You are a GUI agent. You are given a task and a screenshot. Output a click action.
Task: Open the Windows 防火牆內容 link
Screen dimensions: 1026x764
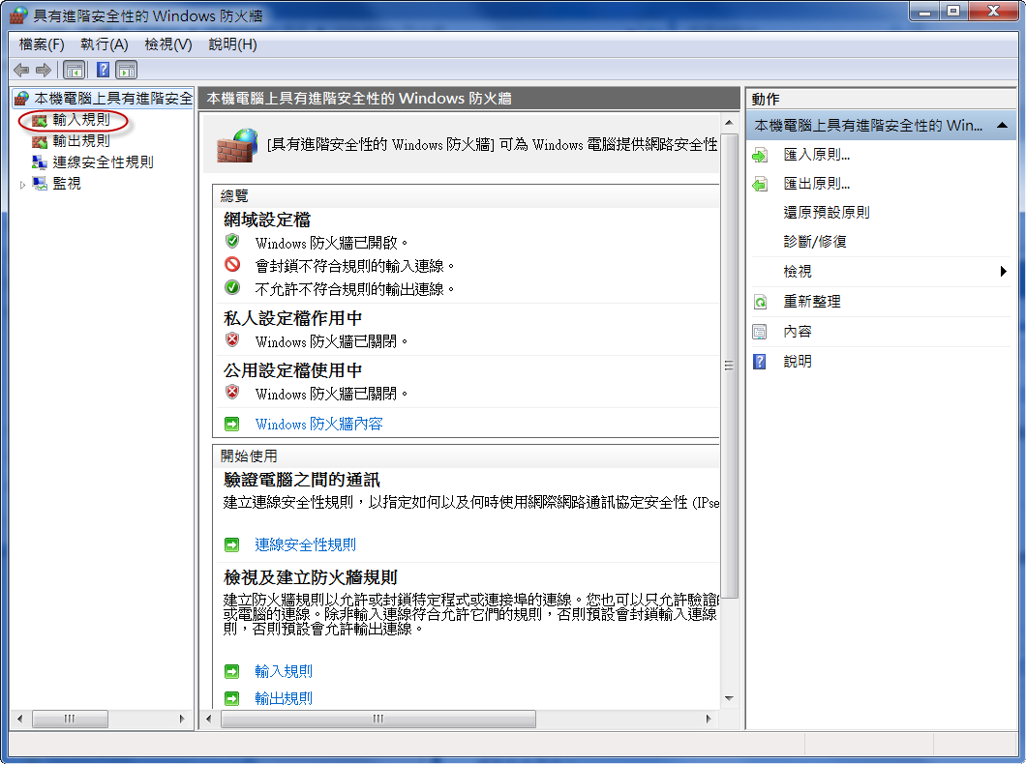(x=318, y=425)
